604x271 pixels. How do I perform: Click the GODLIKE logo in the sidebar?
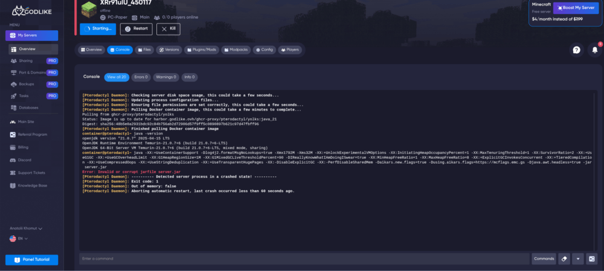(31, 11)
